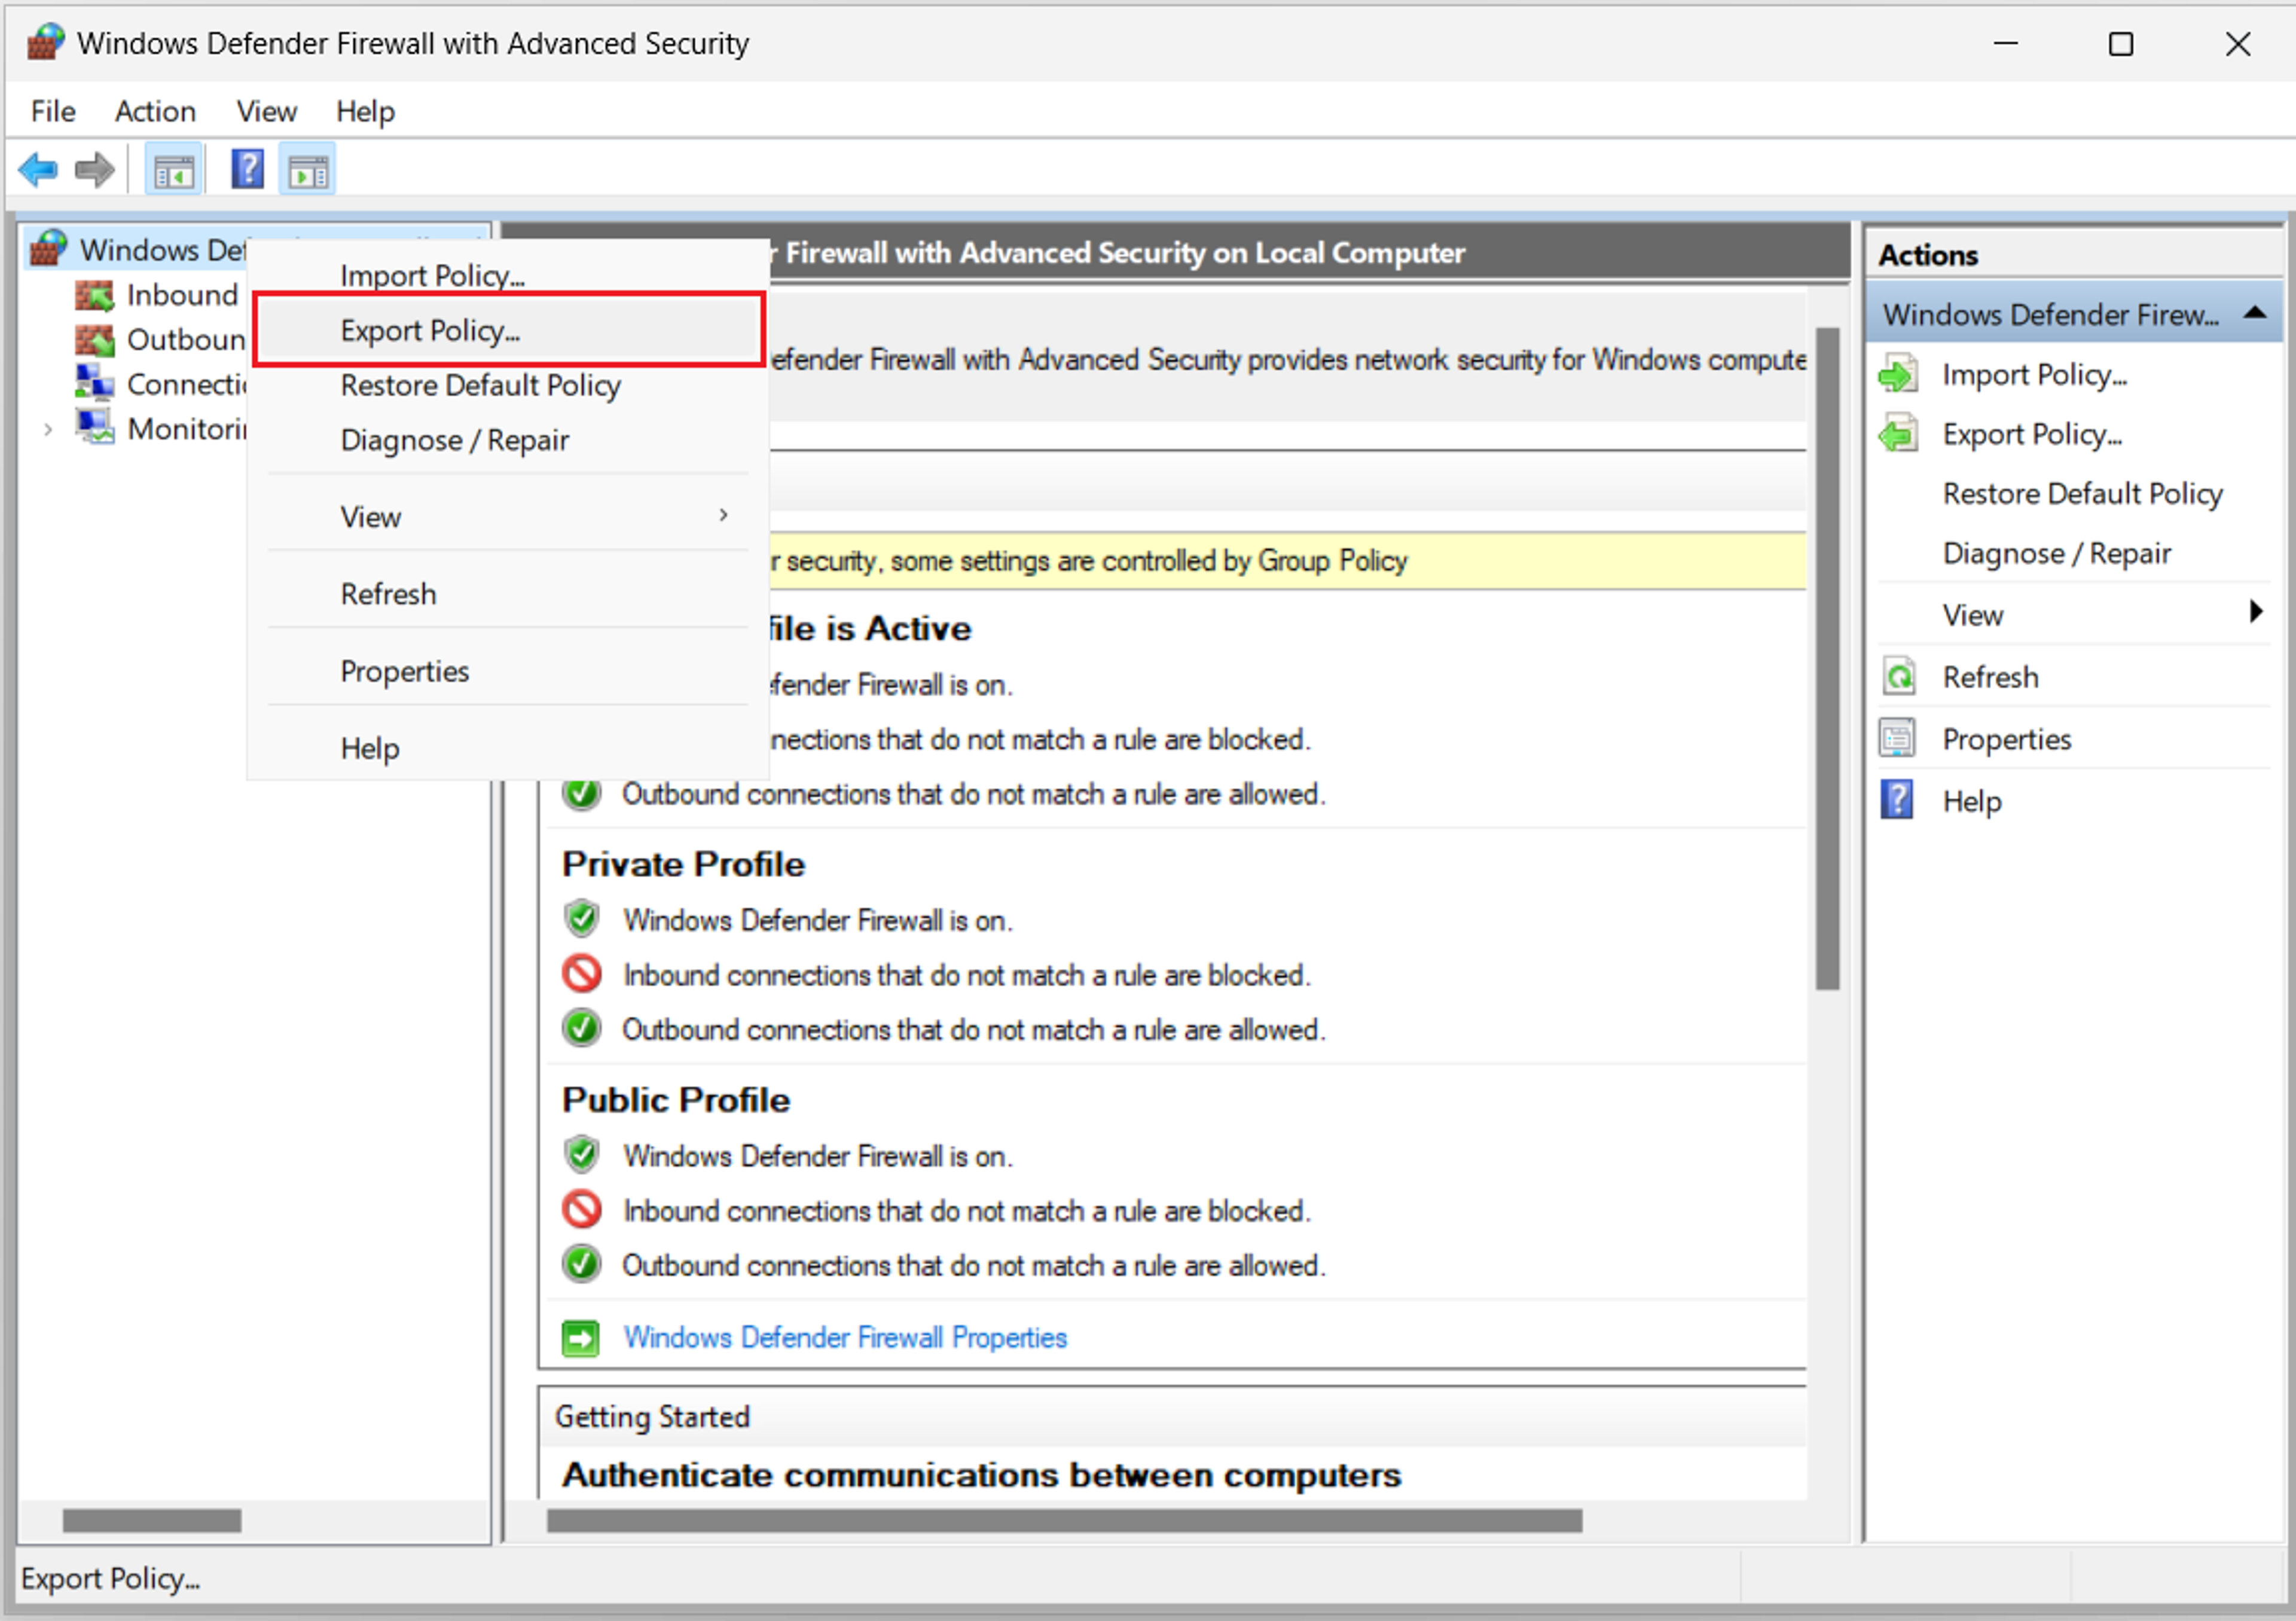Click the blue Help toolbar icon
The image size is (2296, 1621).
[247, 169]
